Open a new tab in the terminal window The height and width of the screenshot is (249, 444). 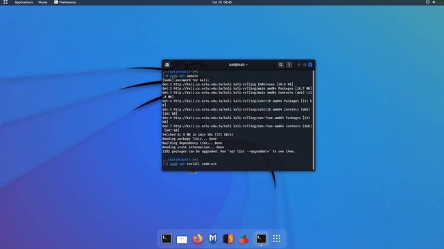point(167,64)
